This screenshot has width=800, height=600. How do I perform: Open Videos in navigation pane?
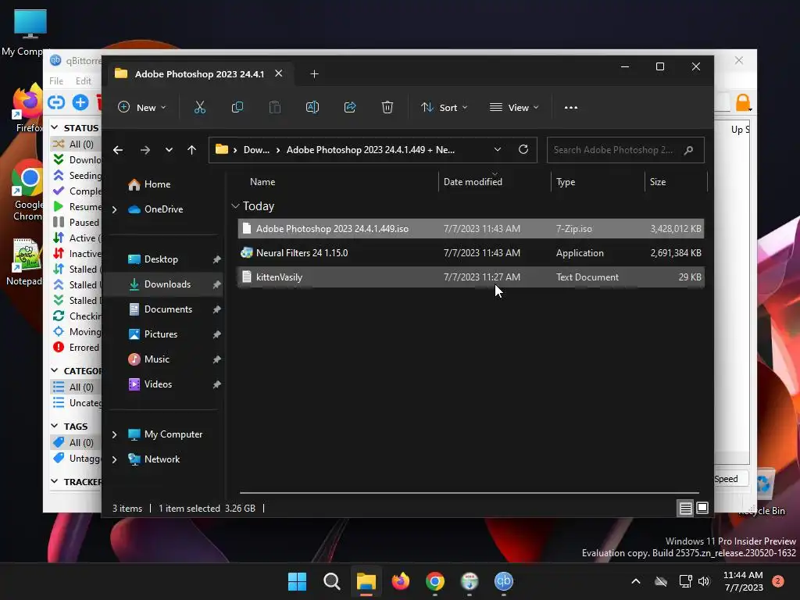pos(158,384)
